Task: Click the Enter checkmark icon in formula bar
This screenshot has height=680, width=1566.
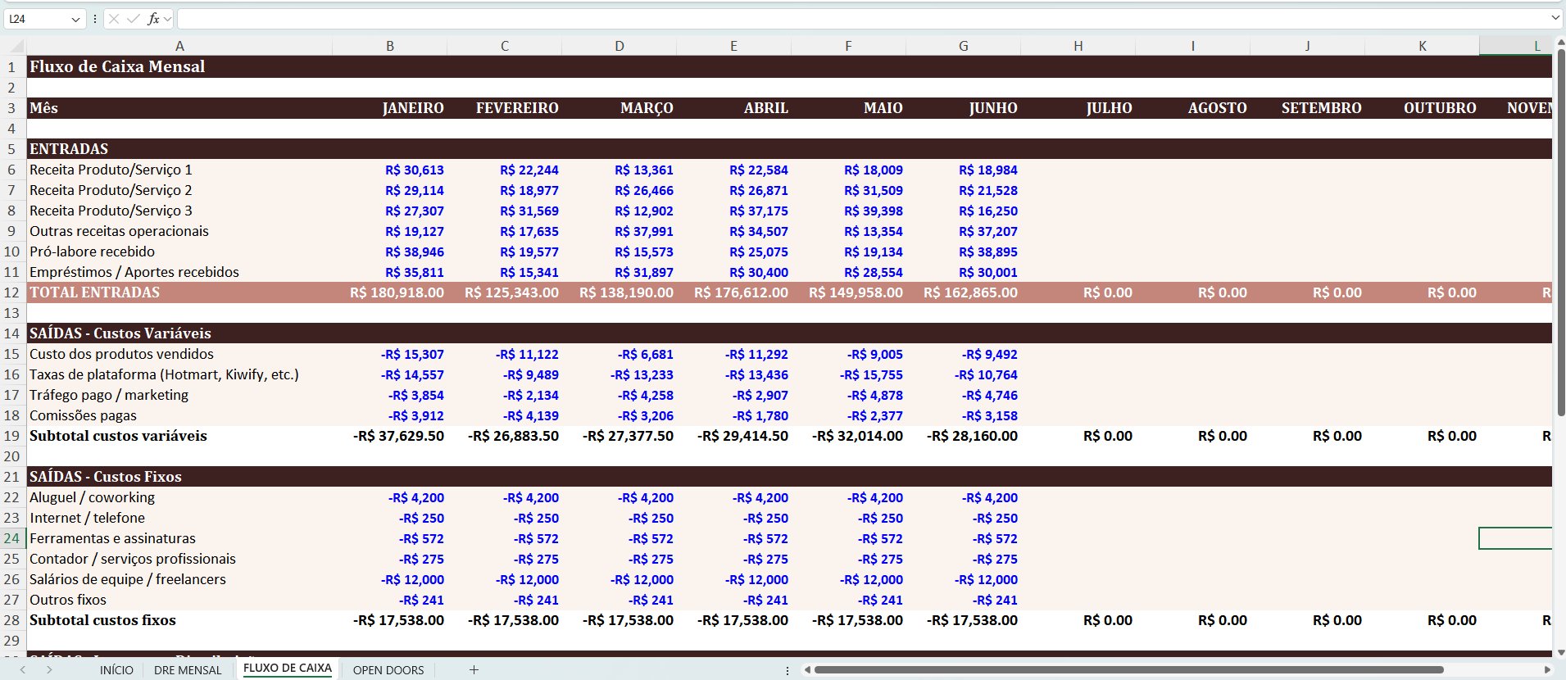Action: [x=133, y=19]
